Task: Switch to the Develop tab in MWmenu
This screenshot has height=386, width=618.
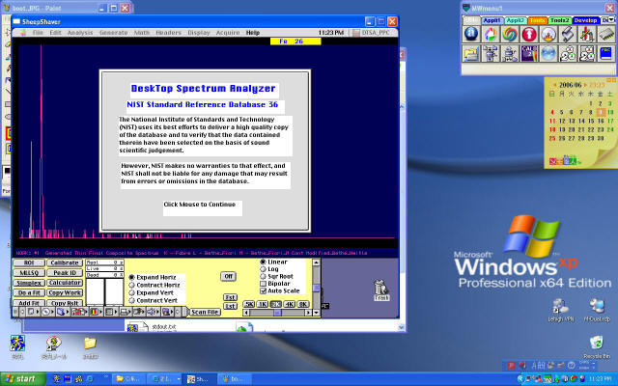Action: click(585, 20)
